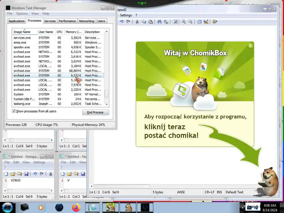Click the Zoom In magnifier icon

(184, 22)
